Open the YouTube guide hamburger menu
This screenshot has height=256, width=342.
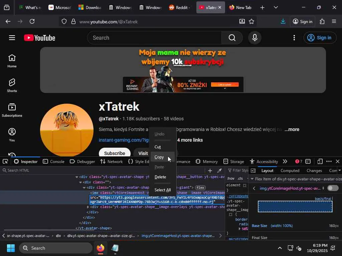tap(12, 38)
